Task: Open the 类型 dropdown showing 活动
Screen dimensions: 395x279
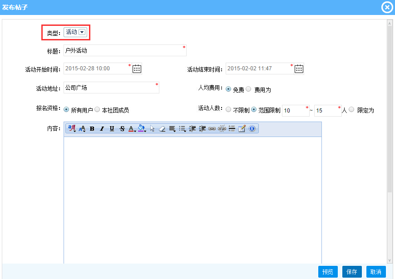Action: click(x=75, y=32)
